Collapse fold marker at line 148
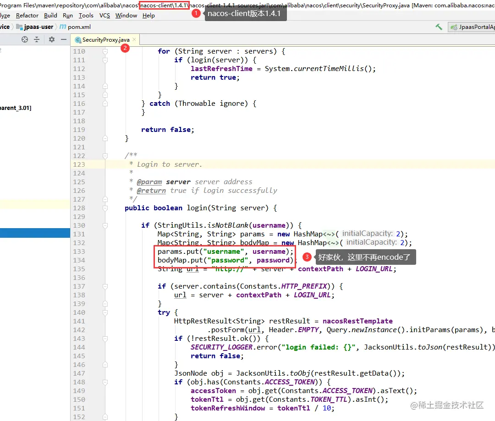 (105, 382)
